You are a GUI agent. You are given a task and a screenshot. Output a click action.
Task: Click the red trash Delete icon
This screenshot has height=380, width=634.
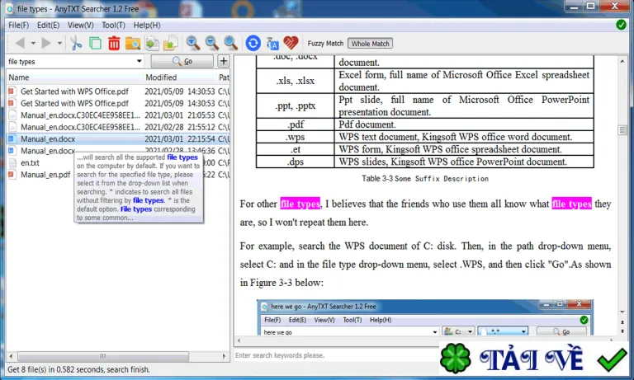(114, 43)
